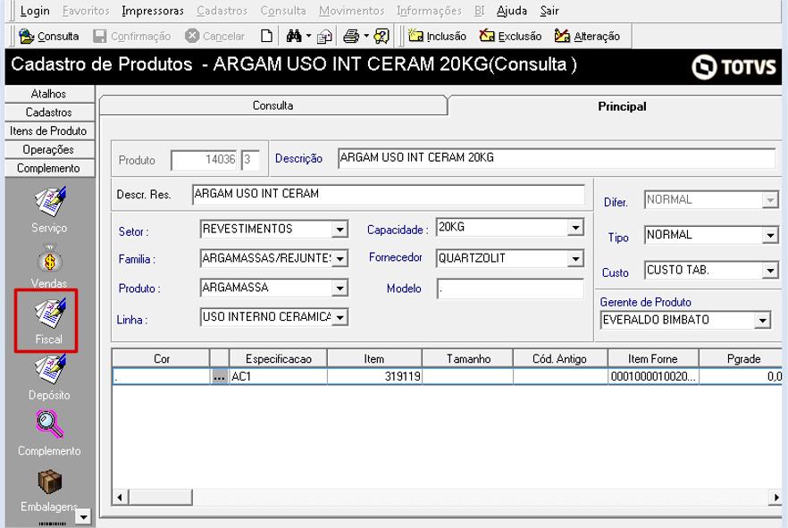Click the AC1 specification cell

coord(279,377)
